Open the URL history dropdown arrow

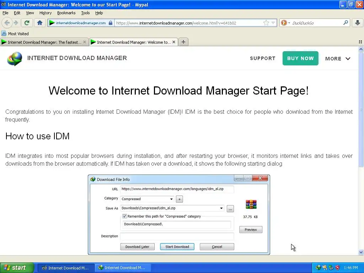(273, 23)
